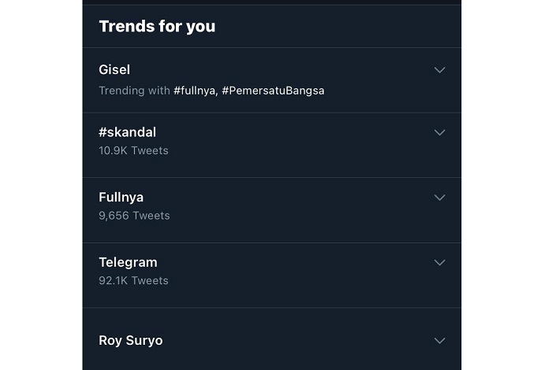The image size is (552, 370).
Task: Open the #PemersatuBangsa hashtag link
Action: click(x=273, y=91)
